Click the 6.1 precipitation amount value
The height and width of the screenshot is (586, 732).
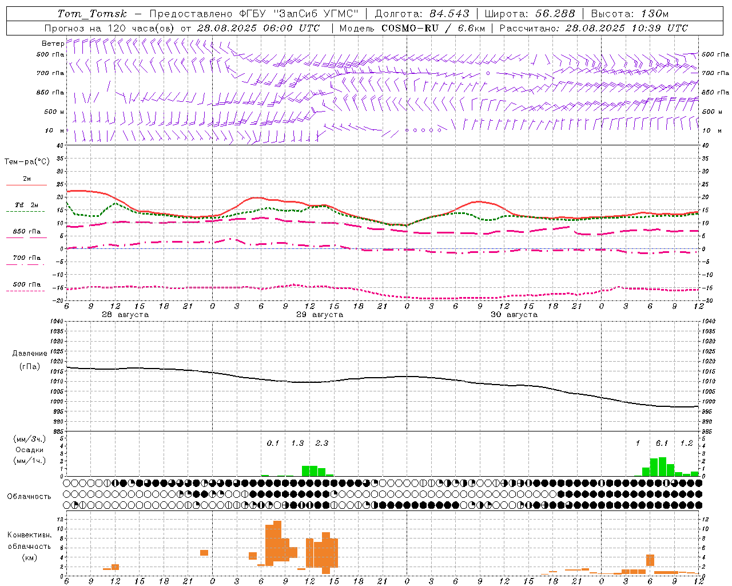click(x=662, y=444)
